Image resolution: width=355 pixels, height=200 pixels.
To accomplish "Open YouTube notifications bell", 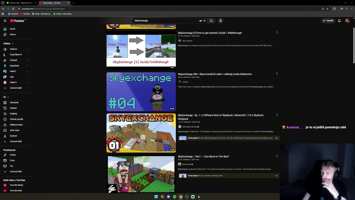I will [339, 21].
